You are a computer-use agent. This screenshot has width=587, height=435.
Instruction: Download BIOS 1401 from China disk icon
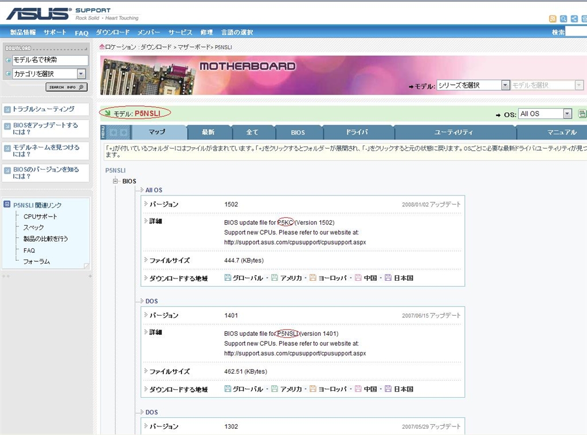click(358, 389)
